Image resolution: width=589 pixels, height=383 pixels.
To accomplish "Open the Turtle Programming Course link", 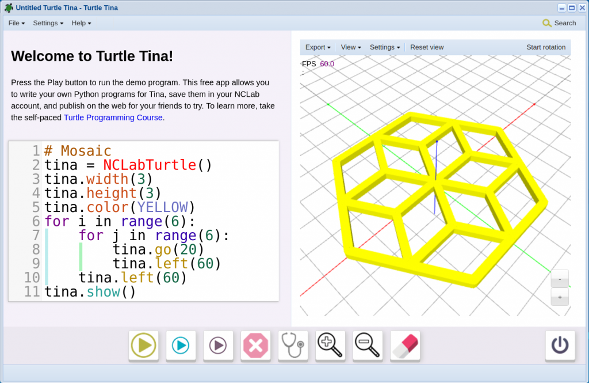I will point(113,117).
